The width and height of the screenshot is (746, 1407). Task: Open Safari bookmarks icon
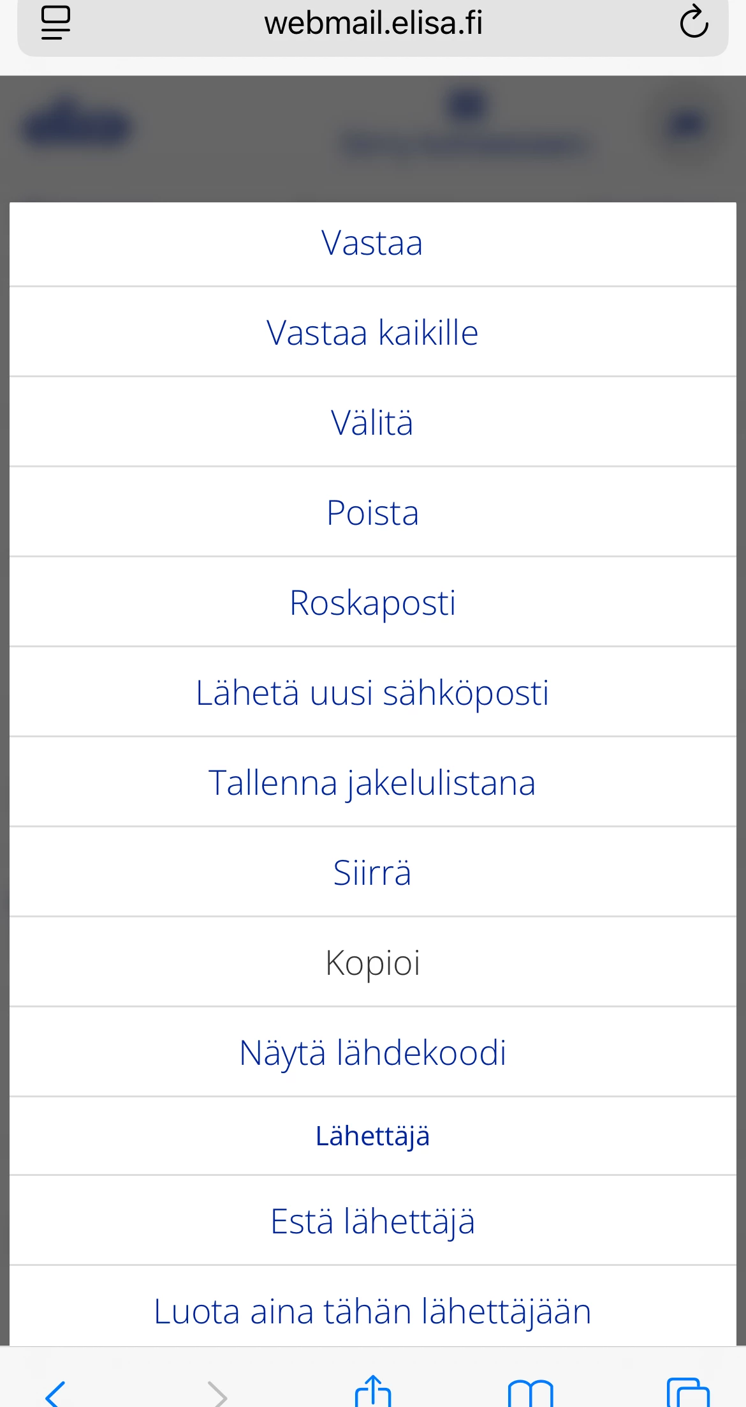click(x=530, y=1393)
